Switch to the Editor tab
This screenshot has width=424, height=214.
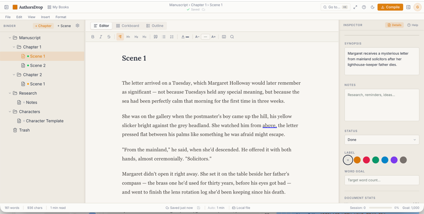click(101, 26)
